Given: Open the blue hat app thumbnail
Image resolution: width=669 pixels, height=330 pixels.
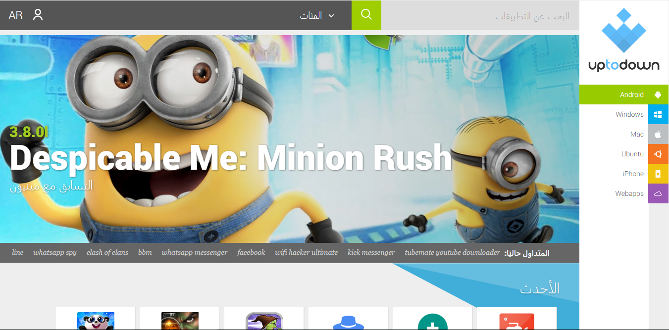Looking at the screenshot, I should pyautogui.click(x=348, y=322).
